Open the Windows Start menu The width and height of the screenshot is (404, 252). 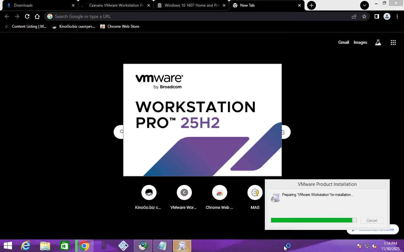[8, 246]
